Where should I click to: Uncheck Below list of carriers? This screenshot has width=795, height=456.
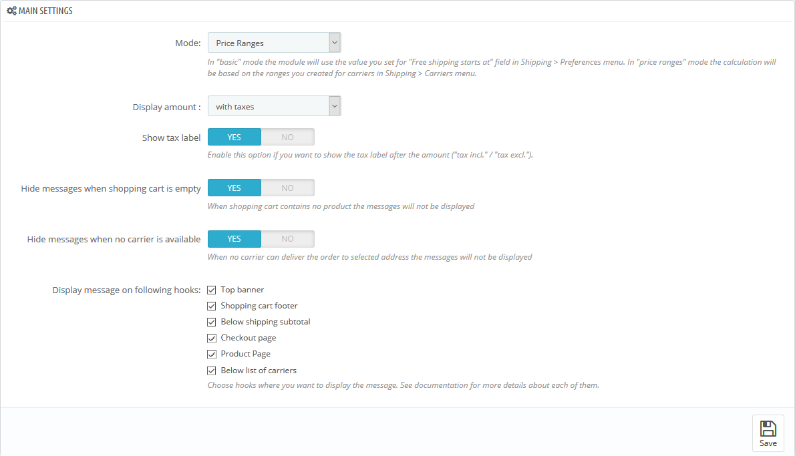[x=212, y=371]
